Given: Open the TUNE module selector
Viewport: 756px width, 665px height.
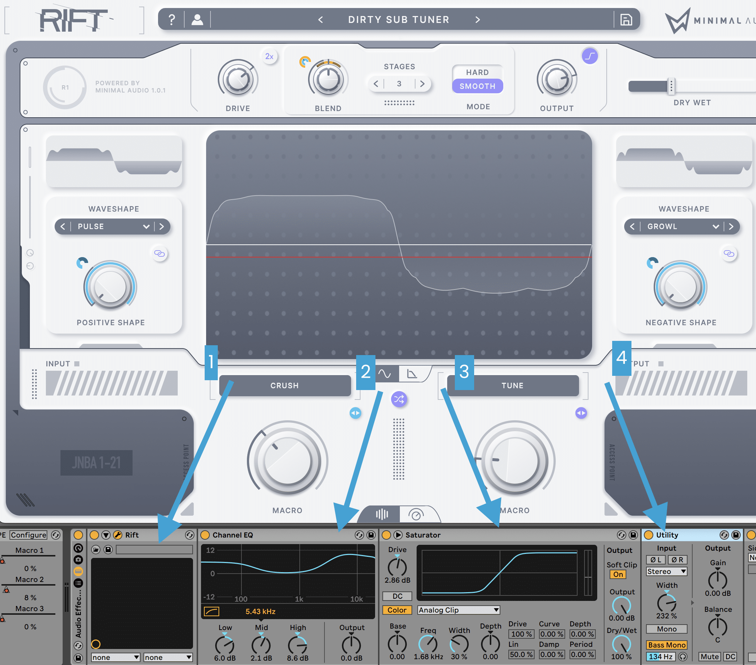Looking at the screenshot, I should [x=513, y=385].
